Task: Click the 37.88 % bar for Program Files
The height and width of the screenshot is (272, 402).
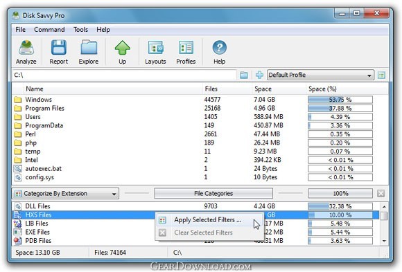Action: pyautogui.click(x=340, y=109)
